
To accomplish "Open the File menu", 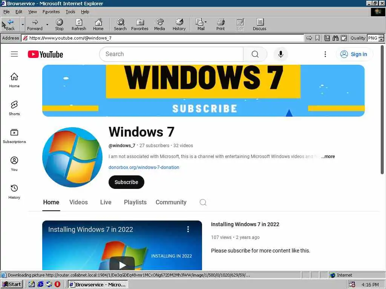I will (6, 12).
